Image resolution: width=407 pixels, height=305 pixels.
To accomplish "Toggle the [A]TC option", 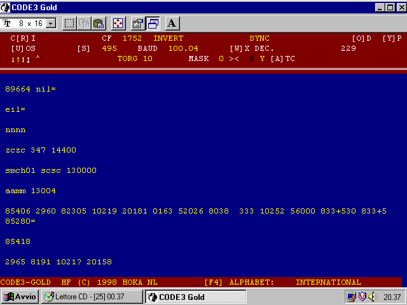I will (x=282, y=58).
